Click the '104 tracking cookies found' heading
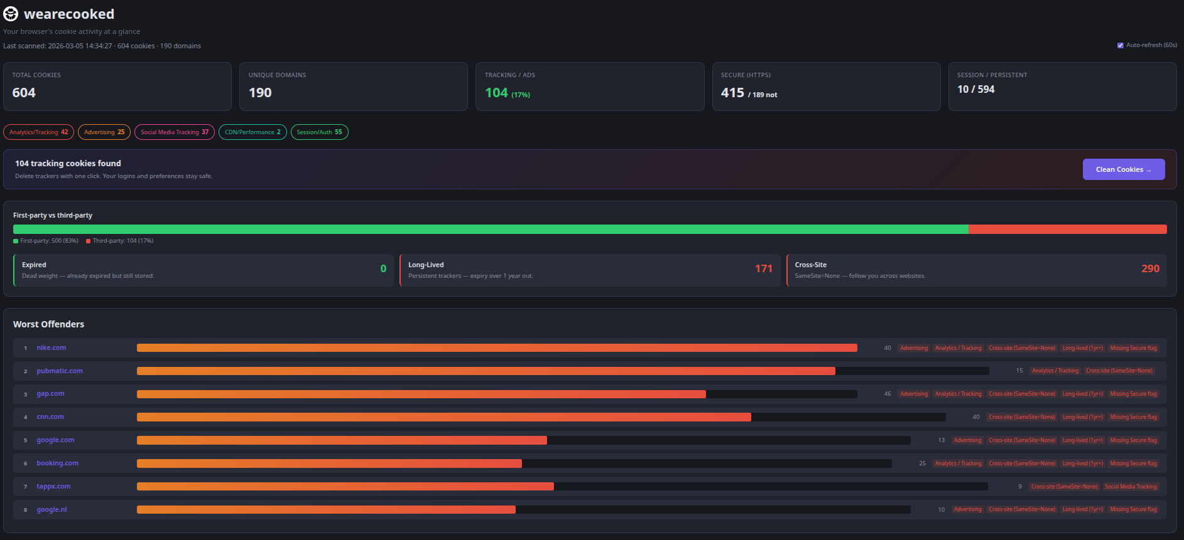 click(68, 163)
